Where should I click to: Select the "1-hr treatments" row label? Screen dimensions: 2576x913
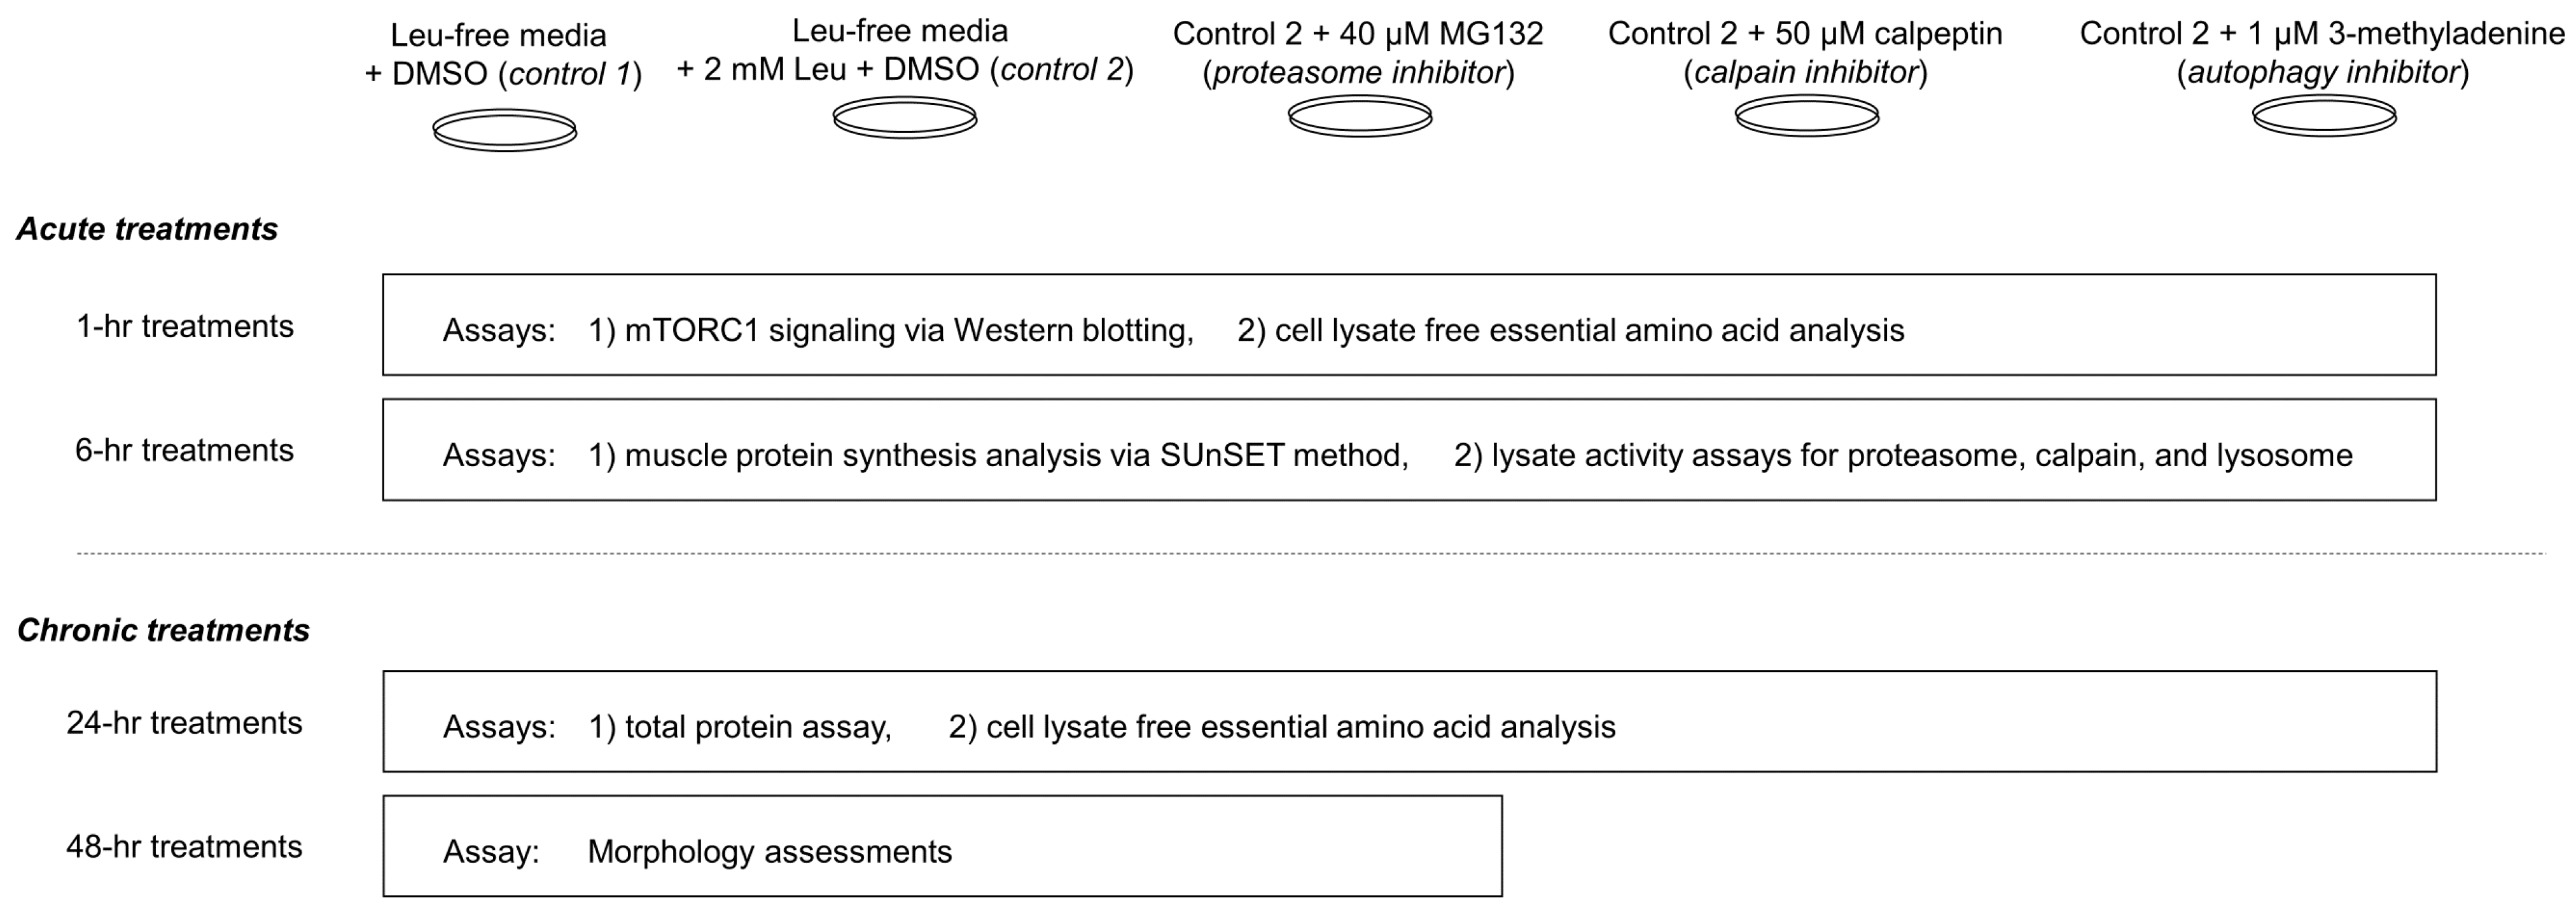tap(185, 327)
